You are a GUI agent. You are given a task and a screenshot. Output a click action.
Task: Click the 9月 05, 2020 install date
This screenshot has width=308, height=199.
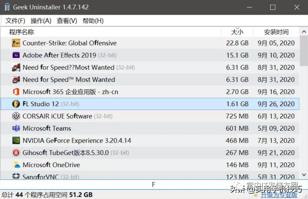(276, 43)
